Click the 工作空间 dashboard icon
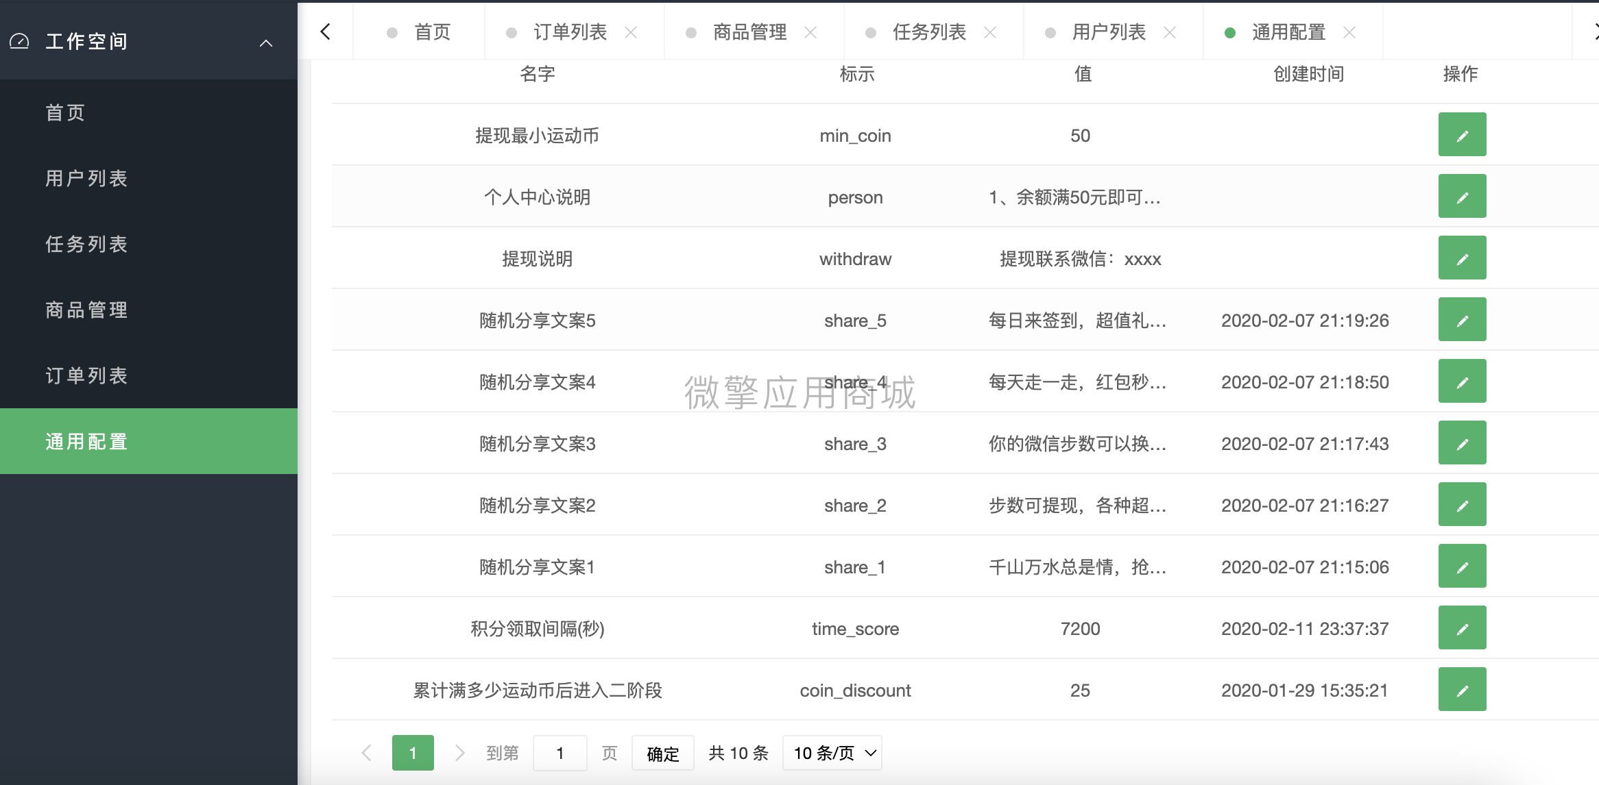 pos(19,41)
